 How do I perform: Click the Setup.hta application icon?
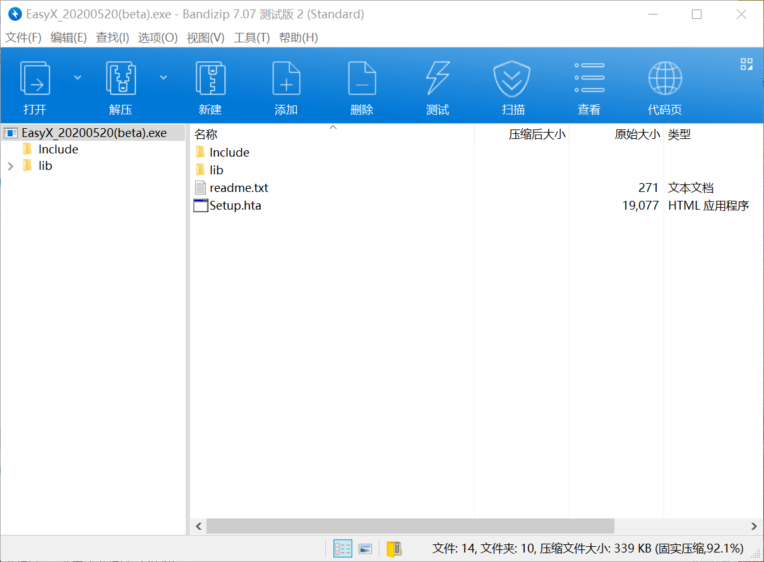point(201,205)
